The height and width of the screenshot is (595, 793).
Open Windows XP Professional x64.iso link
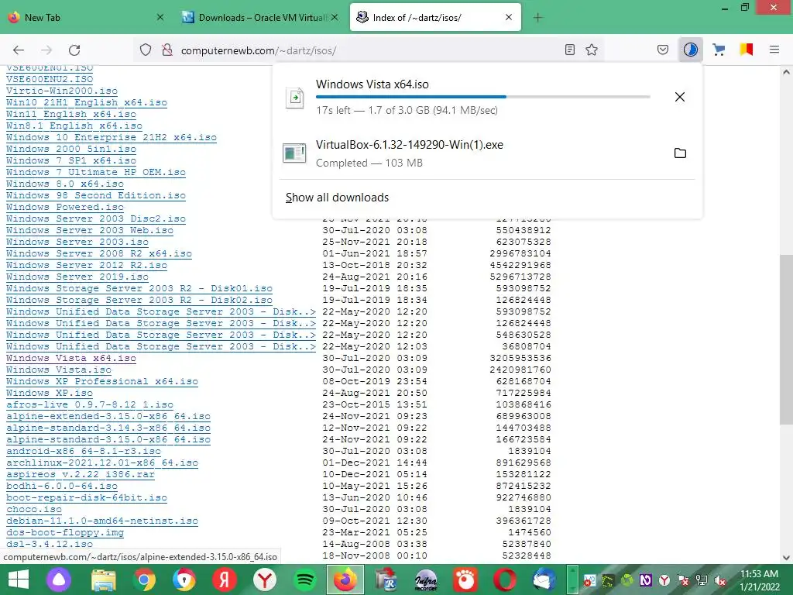point(102,381)
